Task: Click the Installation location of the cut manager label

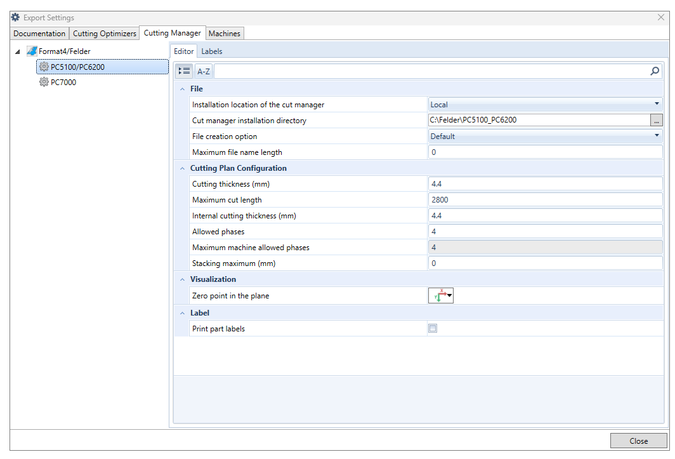Action: [x=258, y=104]
